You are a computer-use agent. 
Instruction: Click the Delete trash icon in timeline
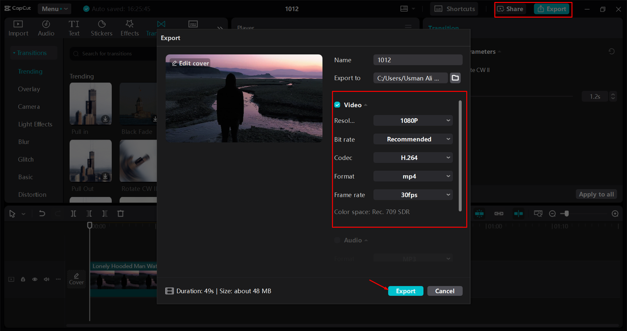pyautogui.click(x=121, y=214)
